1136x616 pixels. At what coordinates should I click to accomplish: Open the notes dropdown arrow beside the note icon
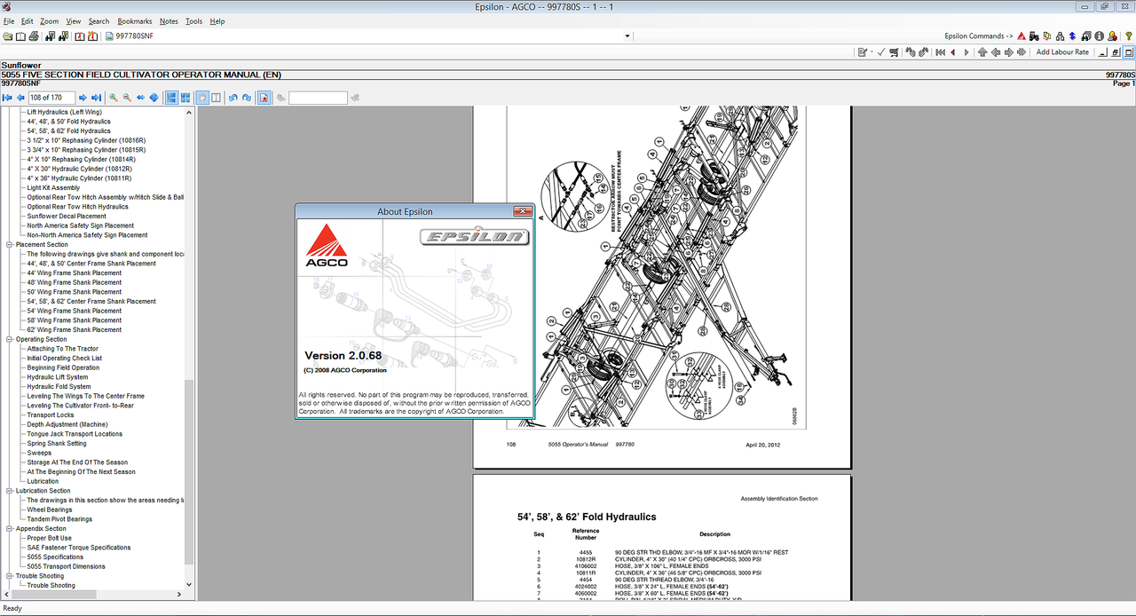click(x=872, y=52)
